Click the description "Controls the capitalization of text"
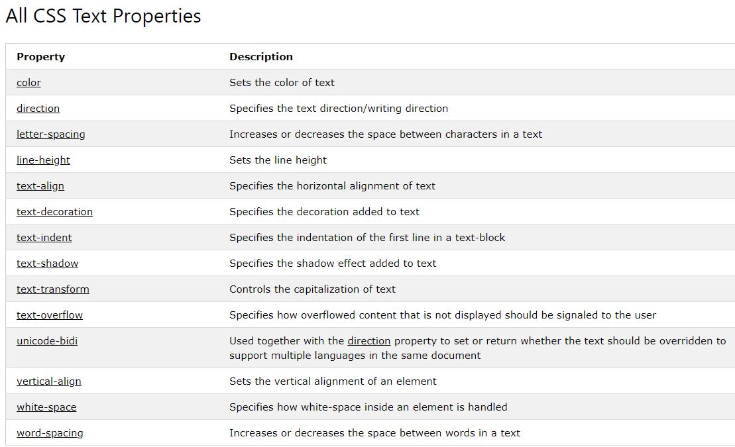This screenshot has width=735, height=447. coord(312,289)
